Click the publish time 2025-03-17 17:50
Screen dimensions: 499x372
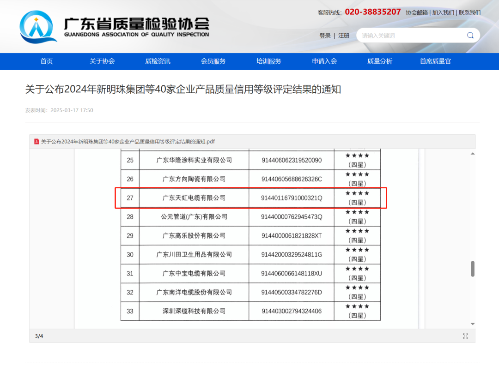click(72, 110)
